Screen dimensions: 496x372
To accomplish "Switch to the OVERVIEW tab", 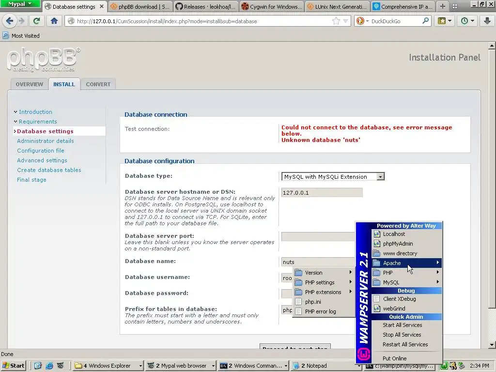I will click(x=29, y=84).
